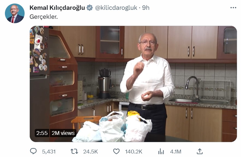Like the tweet with heart icon
This screenshot has width=241, height=157.
coord(116,152)
